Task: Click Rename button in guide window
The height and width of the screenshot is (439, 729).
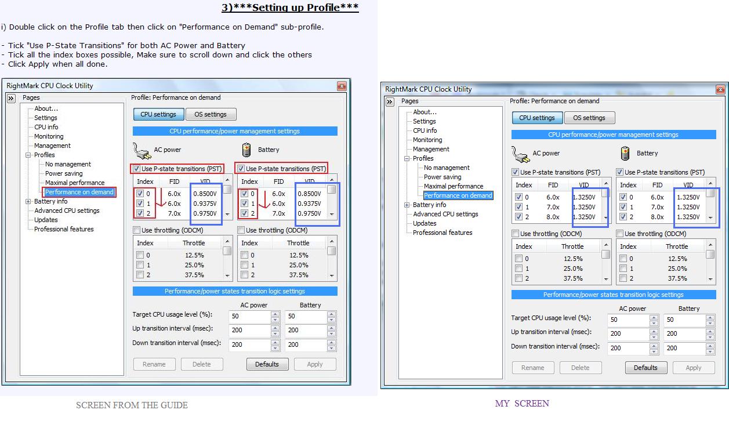Action: click(154, 364)
